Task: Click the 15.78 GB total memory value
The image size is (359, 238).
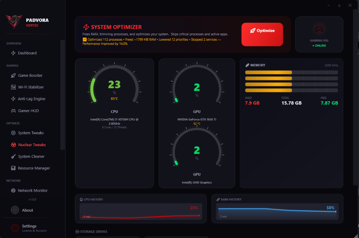Action: 291,103
